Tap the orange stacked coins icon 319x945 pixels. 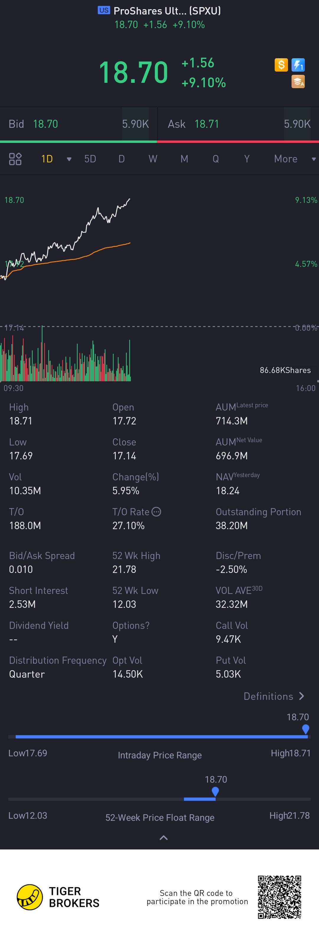tap(298, 82)
